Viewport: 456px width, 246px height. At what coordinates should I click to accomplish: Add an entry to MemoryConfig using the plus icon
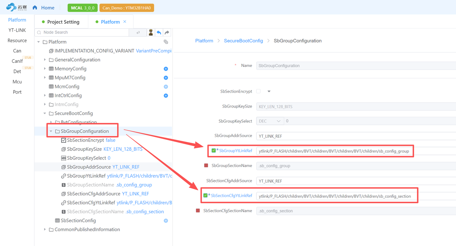tap(166, 69)
